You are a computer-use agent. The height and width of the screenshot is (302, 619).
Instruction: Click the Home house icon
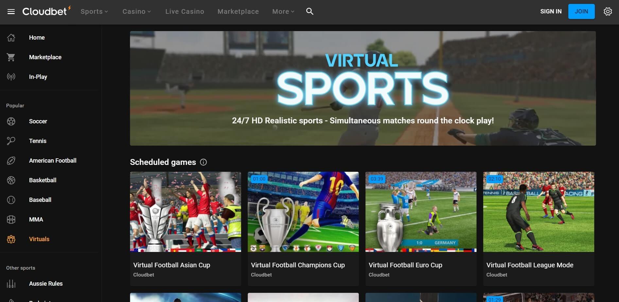coord(11,38)
